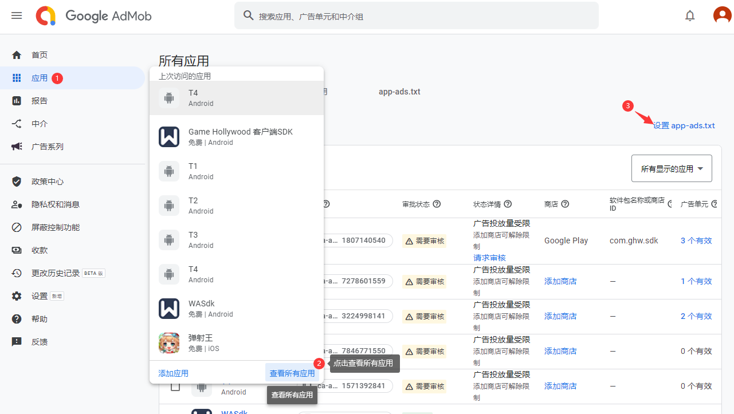Open the notifications bell

tap(690, 16)
